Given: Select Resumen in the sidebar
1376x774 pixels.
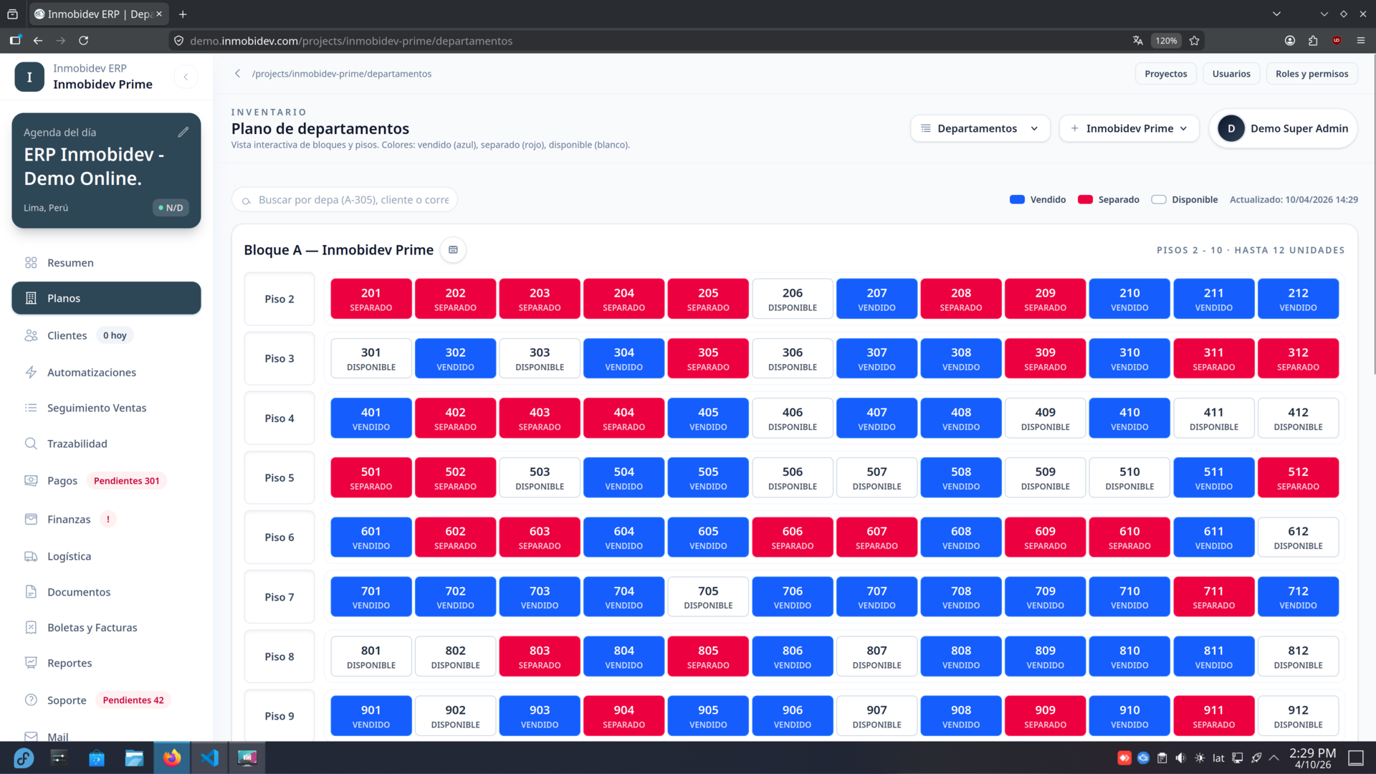Looking at the screenshot, I should click(x=70, y=262).
